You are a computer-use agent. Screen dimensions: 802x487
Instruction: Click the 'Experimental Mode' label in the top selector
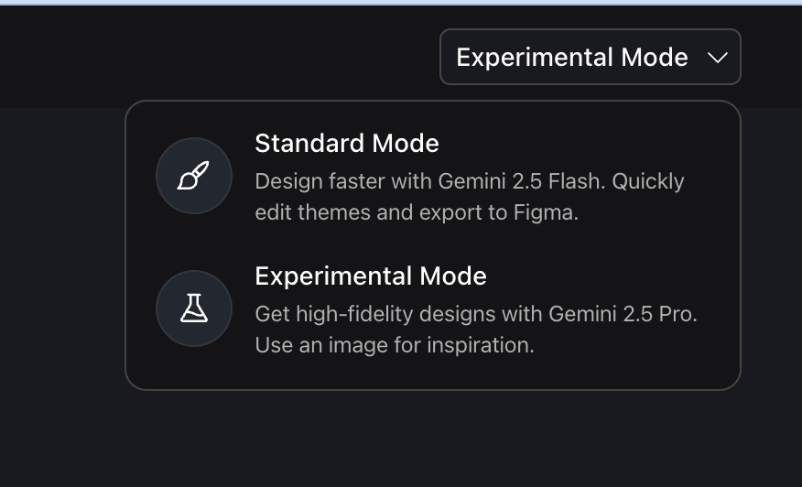click(571, 58)
